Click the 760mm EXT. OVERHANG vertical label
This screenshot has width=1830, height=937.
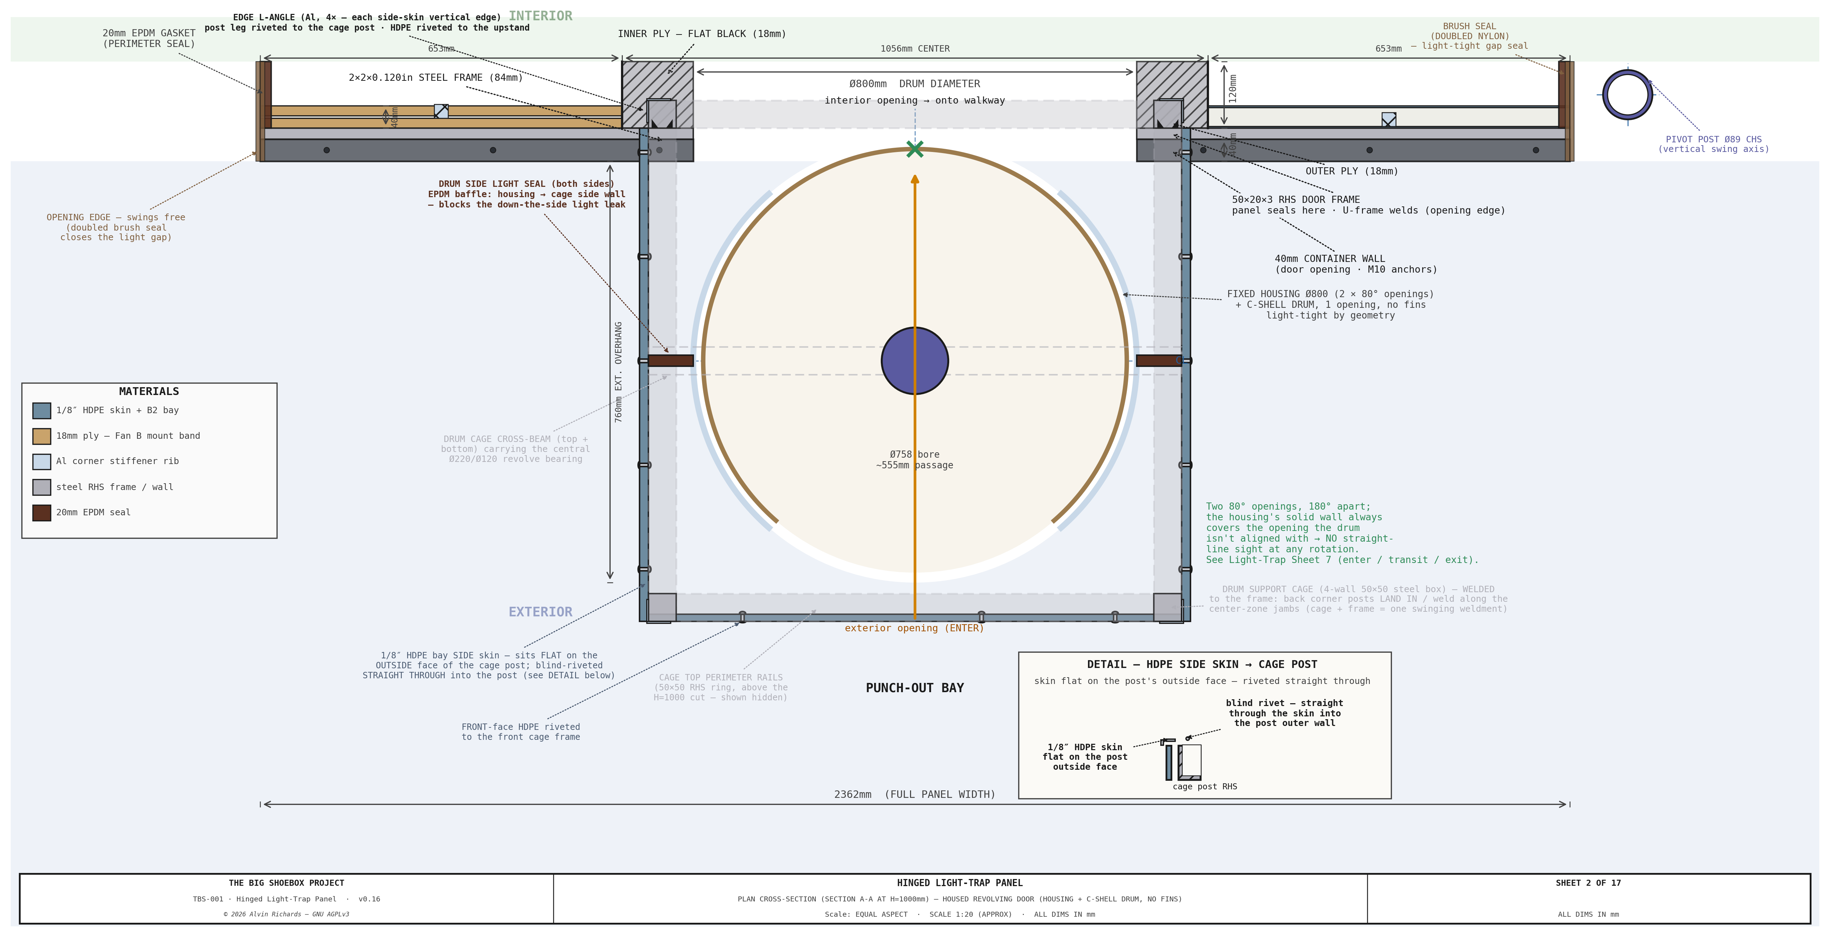618,372
